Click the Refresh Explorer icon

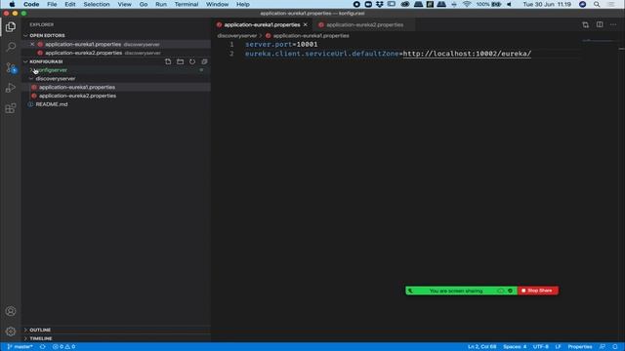(x=192, y=61)
